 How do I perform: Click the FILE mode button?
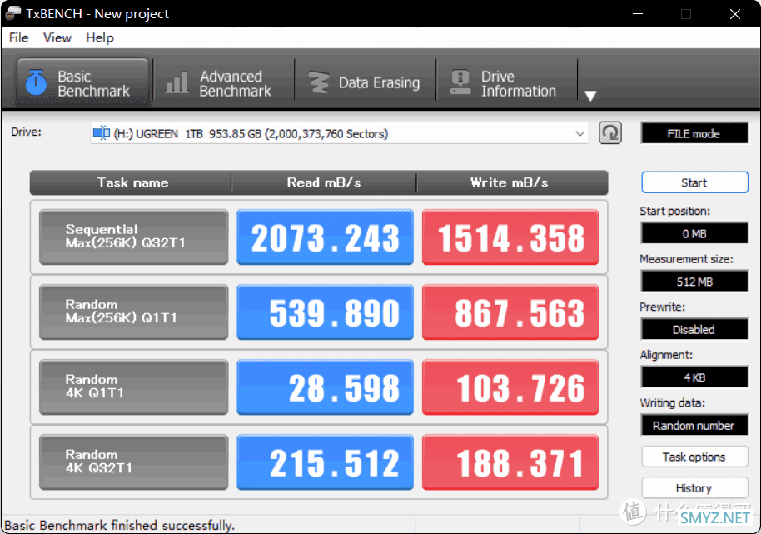(x=694, y=133)
